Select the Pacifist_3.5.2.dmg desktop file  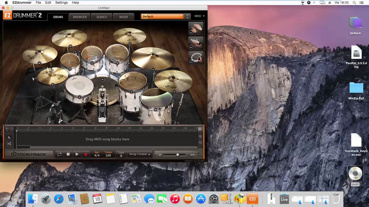pyautogui.click(x=356, y=57)
